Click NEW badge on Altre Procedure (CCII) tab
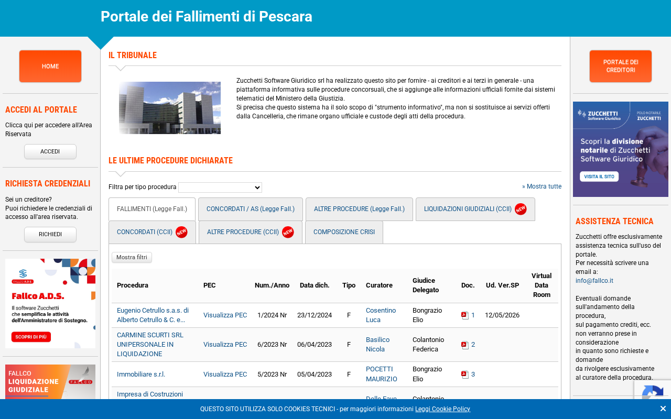Screen dimensions: 671x419 [x=288, y=232]
